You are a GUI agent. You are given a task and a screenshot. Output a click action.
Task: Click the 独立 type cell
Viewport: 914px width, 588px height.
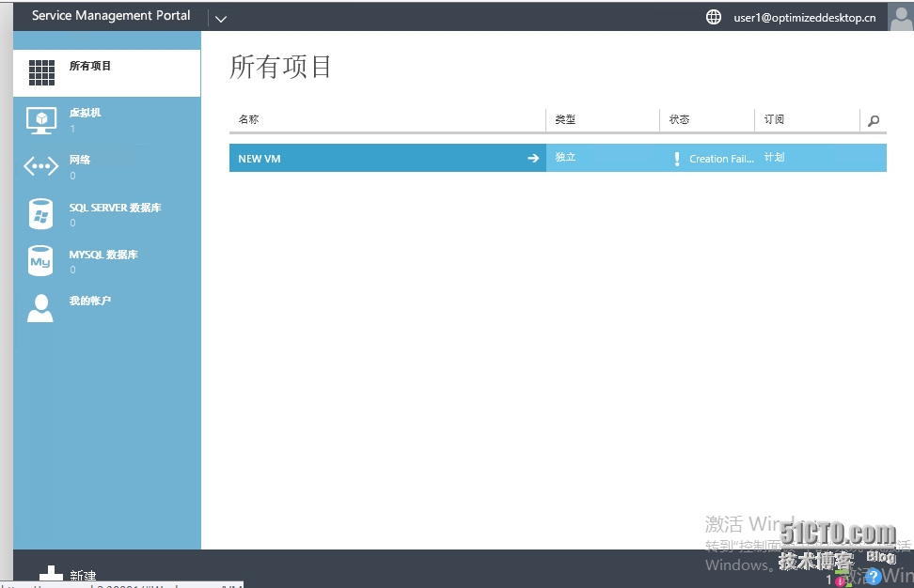pyautogui.click(x=565, y=157)
